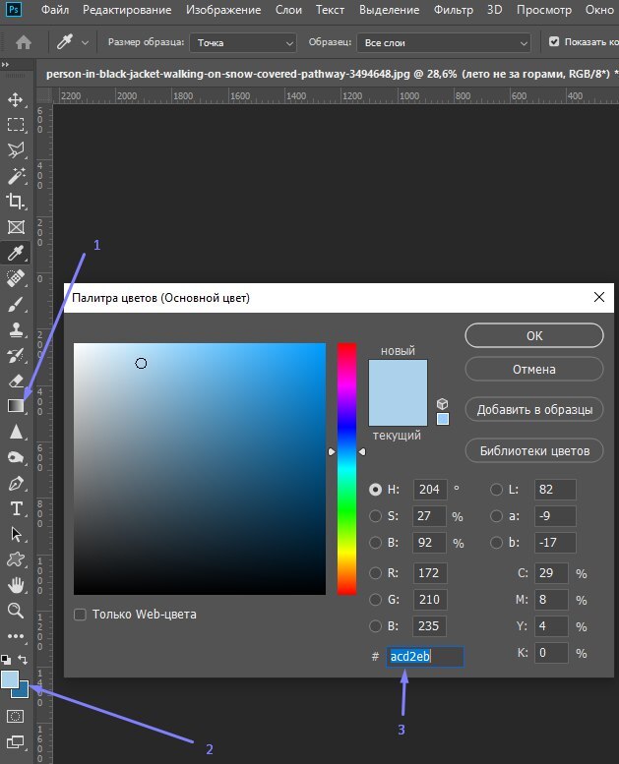Open the Образец dropdown
Screen dimensions: 619x764
coord(445,43)
